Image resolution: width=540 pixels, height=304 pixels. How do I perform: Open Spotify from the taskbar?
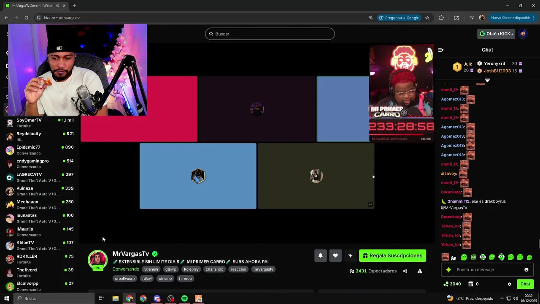click(x=184, y=299)
